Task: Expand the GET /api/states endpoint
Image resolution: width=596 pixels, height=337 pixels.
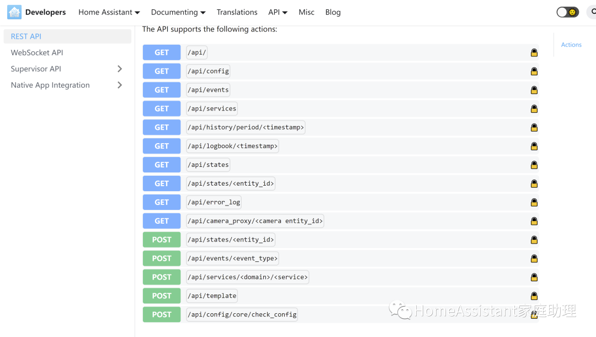Action: (x=340, y=165)
